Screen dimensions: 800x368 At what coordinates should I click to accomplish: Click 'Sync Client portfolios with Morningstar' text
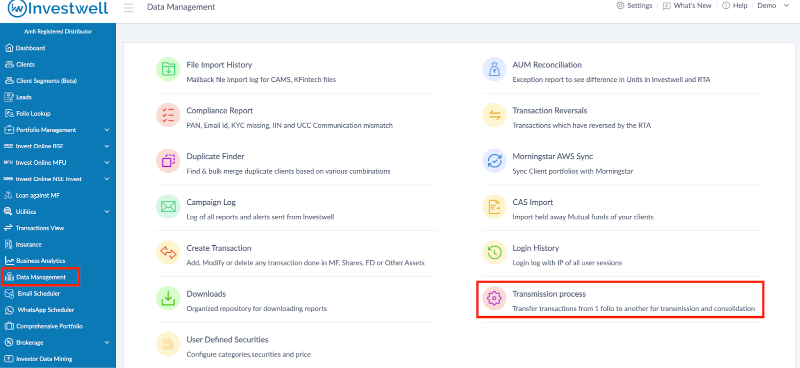coord(572,171)
